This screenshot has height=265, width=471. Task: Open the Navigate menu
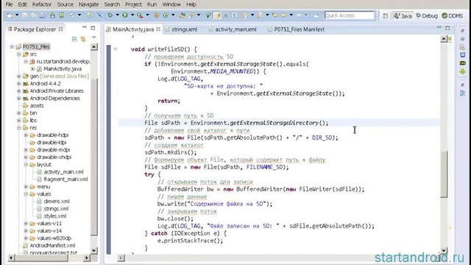click(88, 4)
